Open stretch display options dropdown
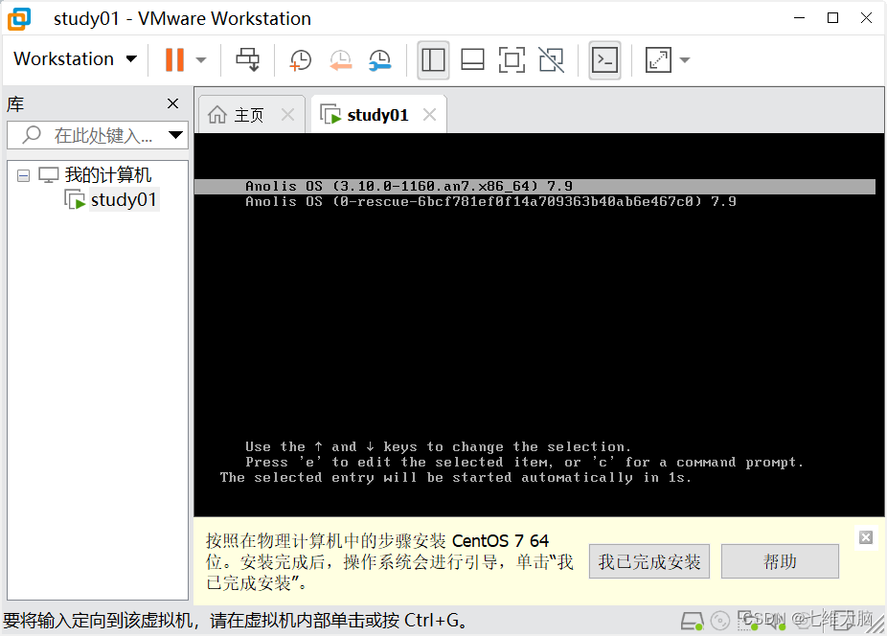The width and height of the screenshot is (887, 636). pos(685,60)
